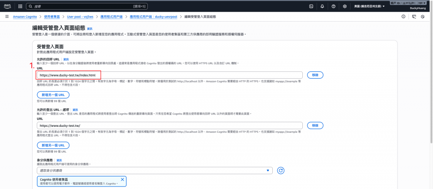Open the feedback panel icon at top right
433x189 pixels.
pos(414,16)
